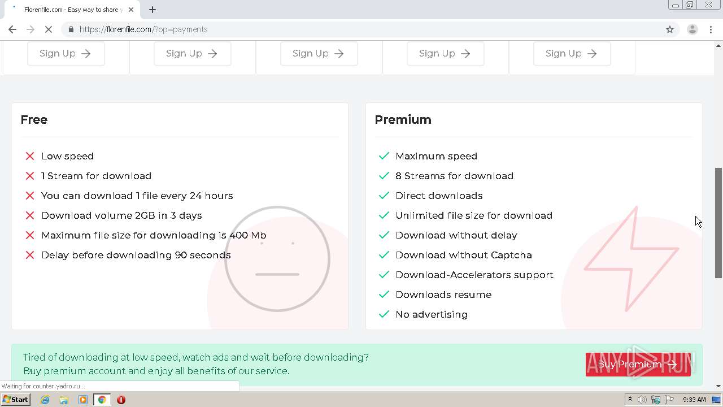Viewport: 723px width, 407px height.
Task: Open the Chrome profile avatar
Action: click(692, 29)
